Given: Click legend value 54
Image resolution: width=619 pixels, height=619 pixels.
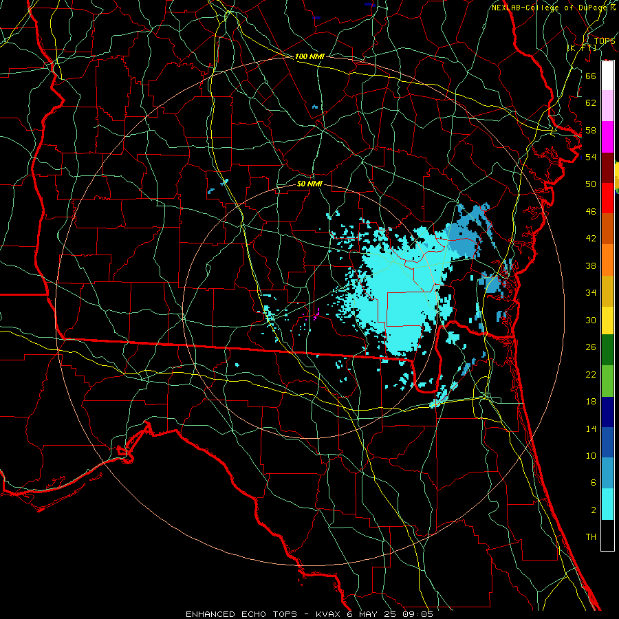Looking at the screenshot, I should click(x=591, y=157).
